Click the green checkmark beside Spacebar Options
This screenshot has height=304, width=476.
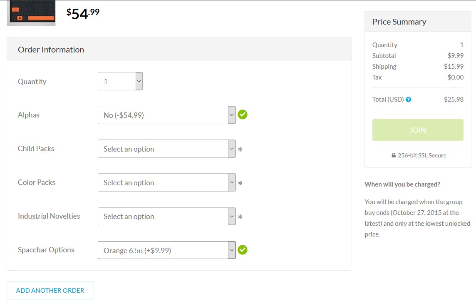[243, 250]
